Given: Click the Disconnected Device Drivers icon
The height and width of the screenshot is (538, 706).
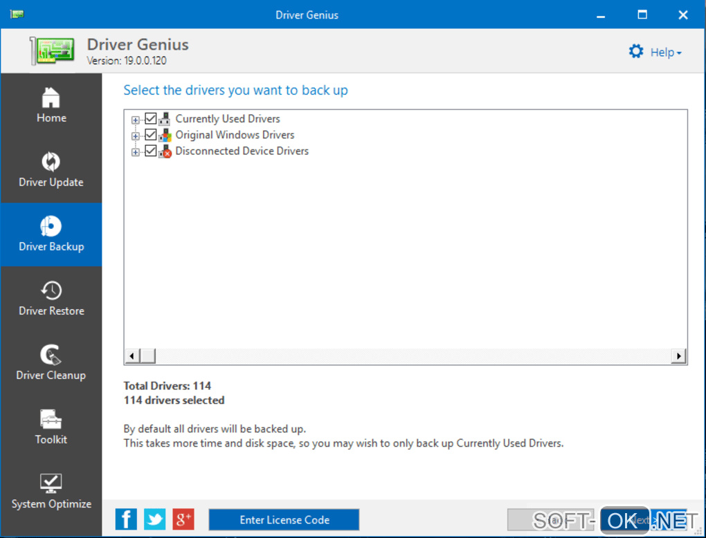Looking at the screenshot, I should point(165,151).
